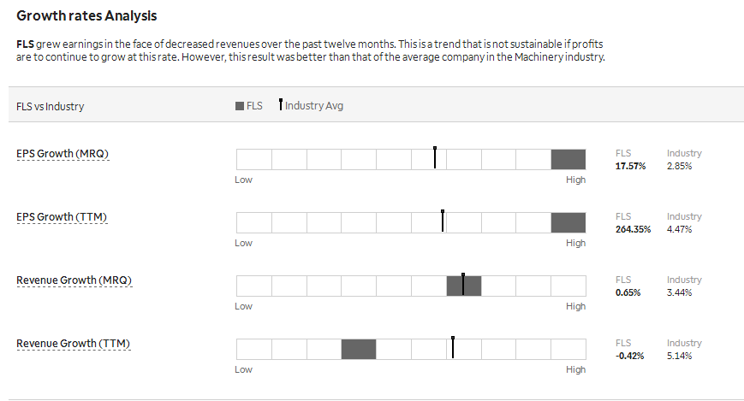Click the Growth rates Analysis heading
Viewport: 744px width, 401px height.
pos(86,15)
